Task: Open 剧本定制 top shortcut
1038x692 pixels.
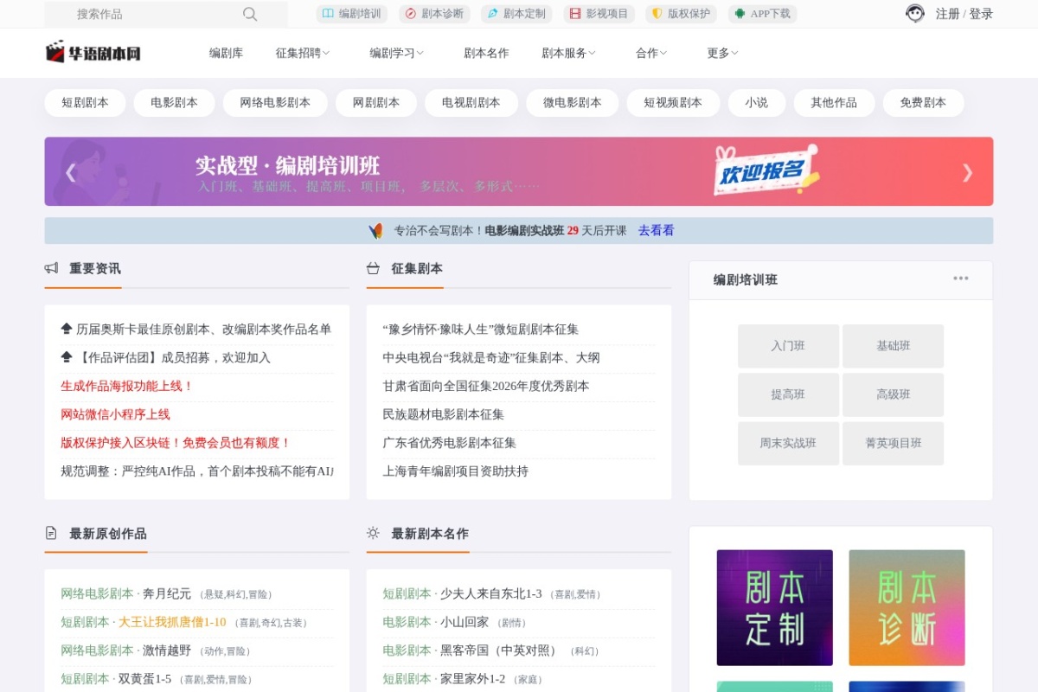Action: tap(516, 14)
